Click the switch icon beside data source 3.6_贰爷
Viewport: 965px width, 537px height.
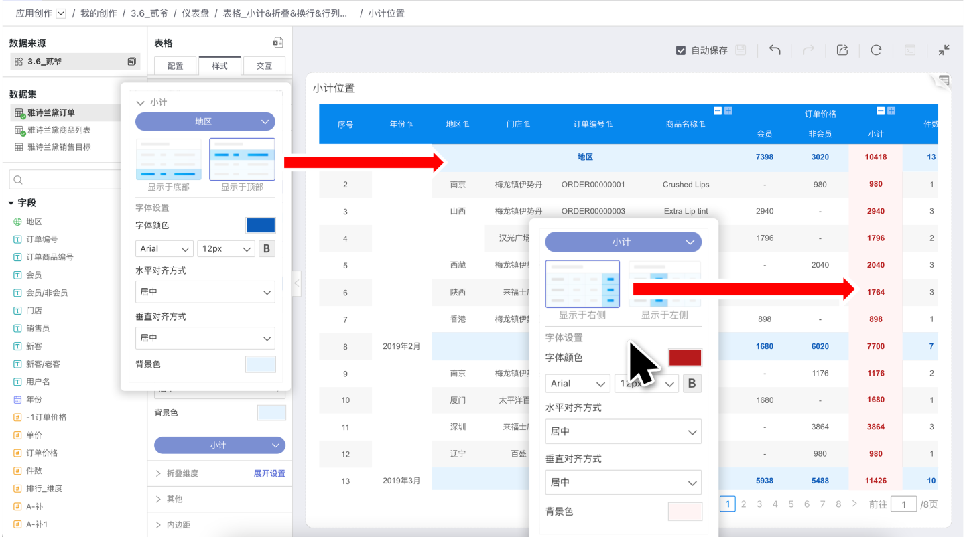click(132, 62)
